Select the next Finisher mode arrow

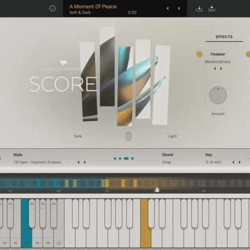(221, 69)
